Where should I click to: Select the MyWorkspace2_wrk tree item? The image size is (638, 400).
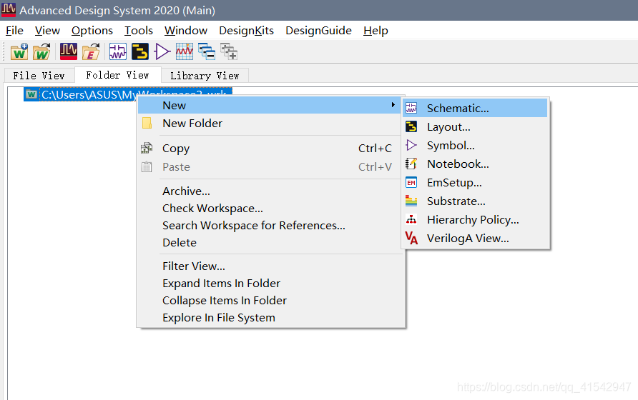point(128,94)
